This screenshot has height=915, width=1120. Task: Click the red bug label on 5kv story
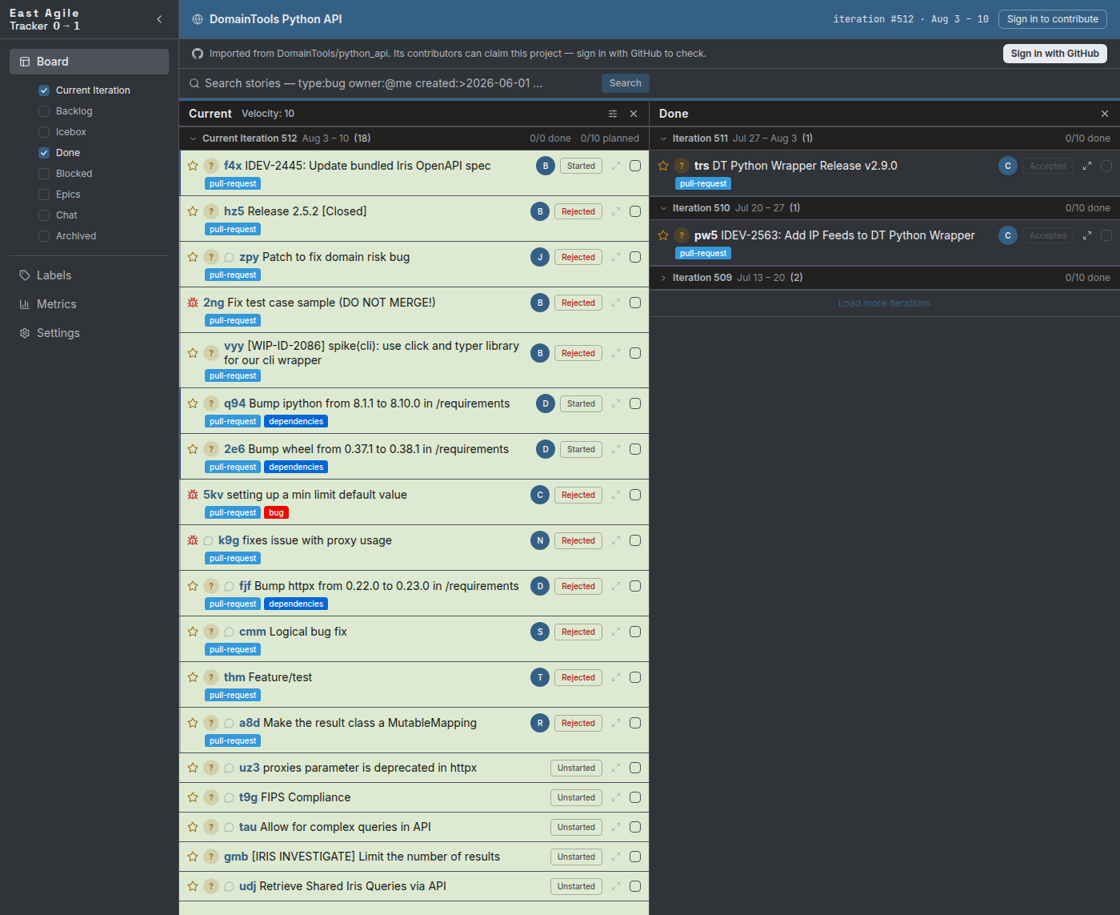(x=277, y=512)
